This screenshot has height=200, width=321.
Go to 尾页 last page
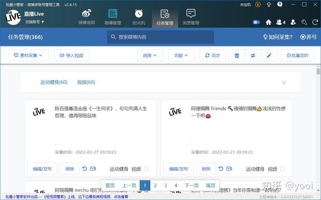pos(211,186)
